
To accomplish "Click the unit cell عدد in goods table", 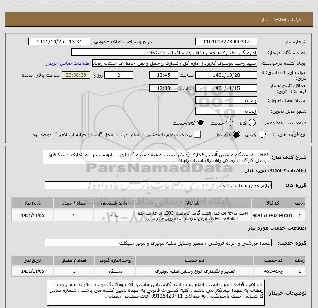I will pyautogui.click(x=114, y=215).
